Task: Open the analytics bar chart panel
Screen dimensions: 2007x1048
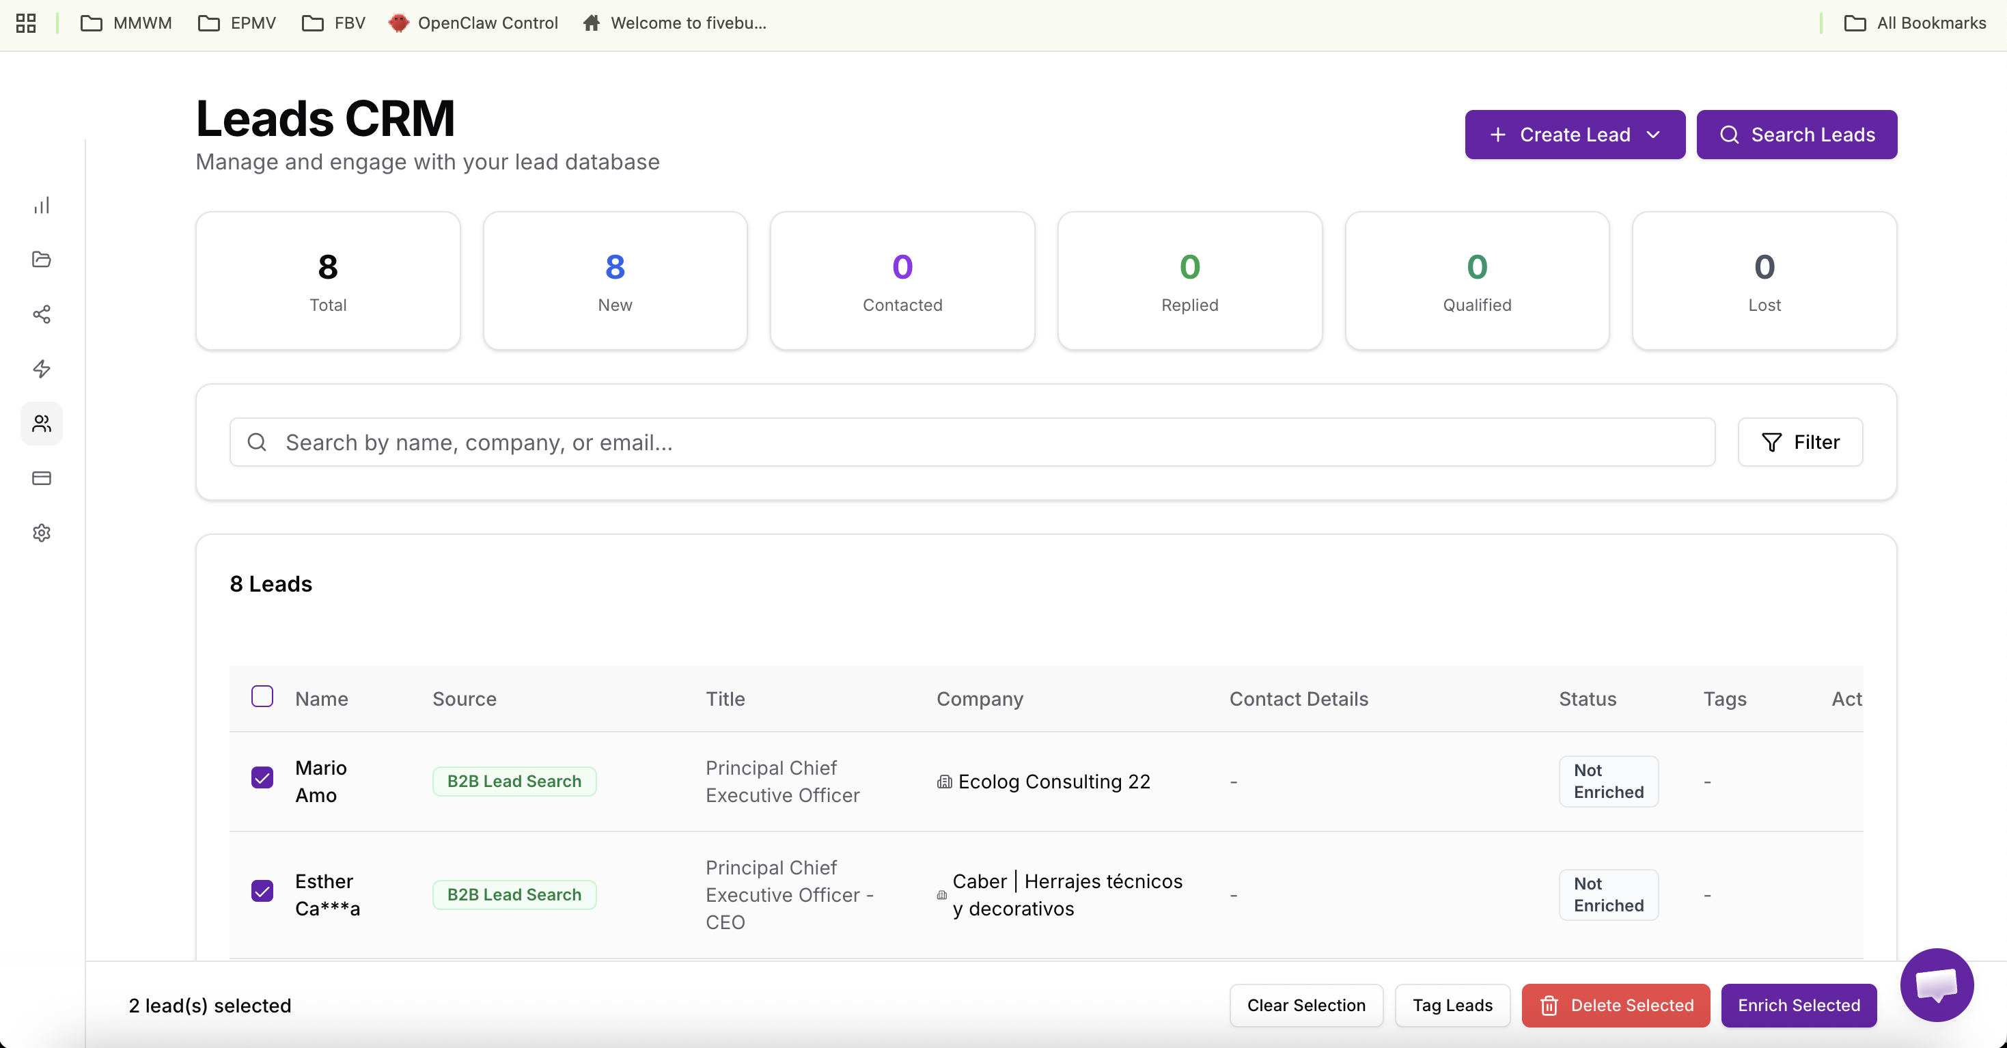Action: (41, 205)
